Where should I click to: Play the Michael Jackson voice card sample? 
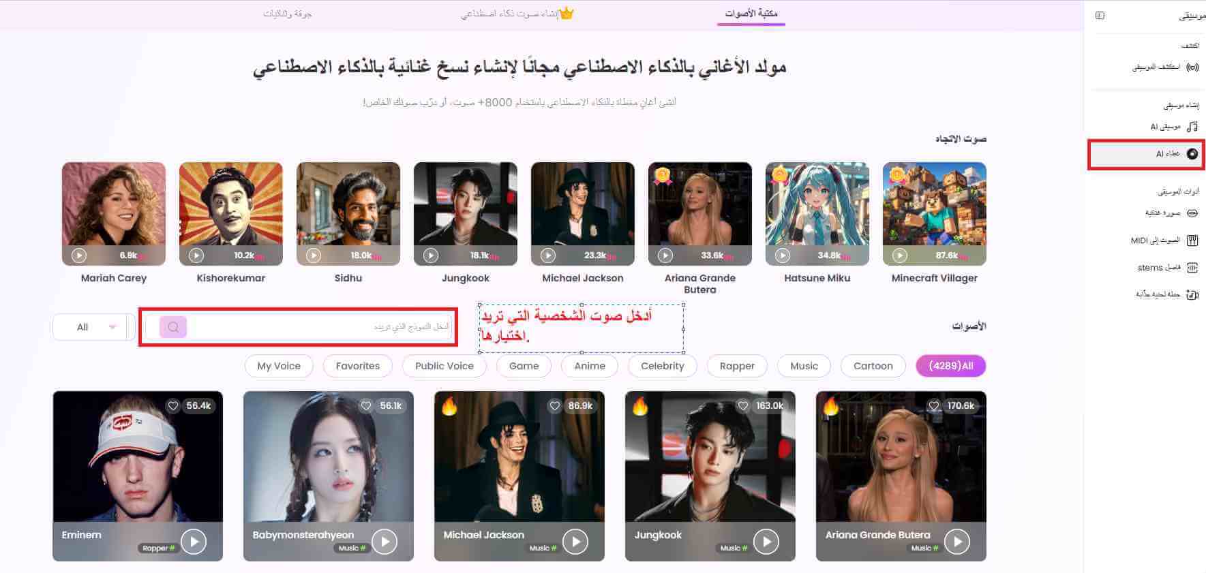575,542
